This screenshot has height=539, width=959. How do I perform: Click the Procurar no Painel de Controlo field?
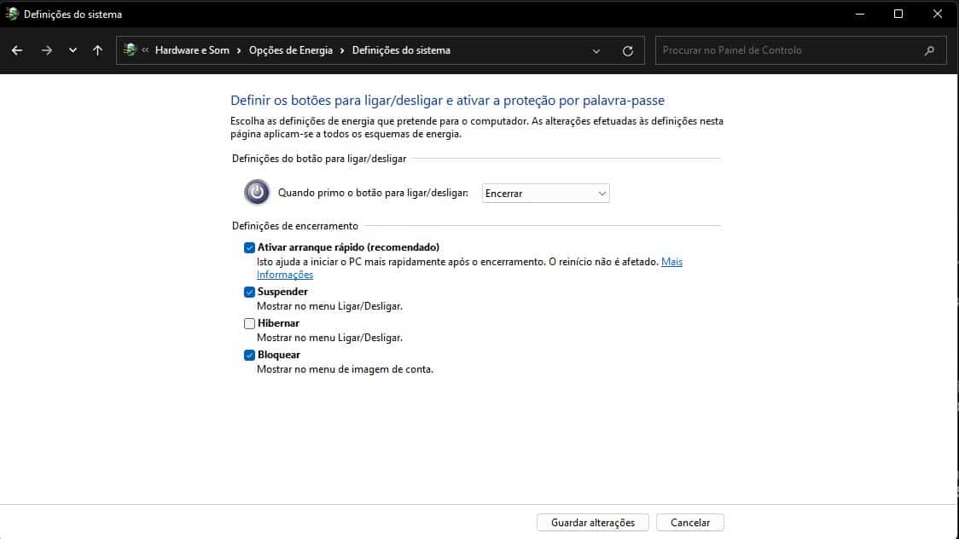(789, 50)
